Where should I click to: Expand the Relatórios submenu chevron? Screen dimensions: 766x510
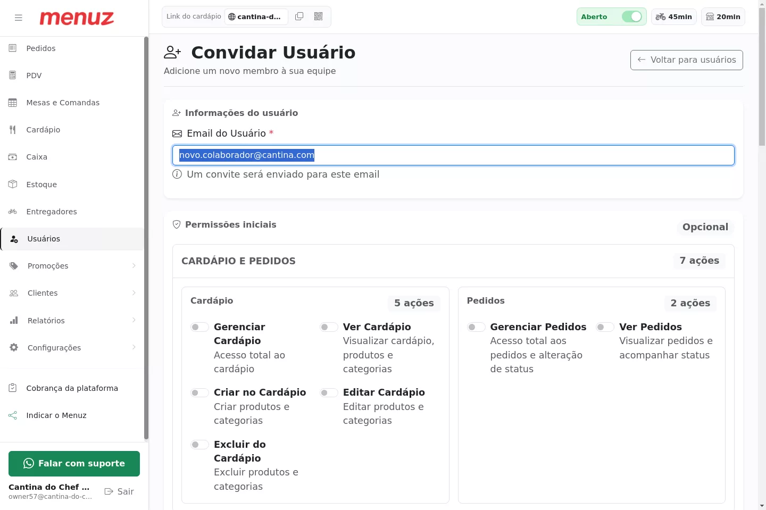(x=134, y=320)
